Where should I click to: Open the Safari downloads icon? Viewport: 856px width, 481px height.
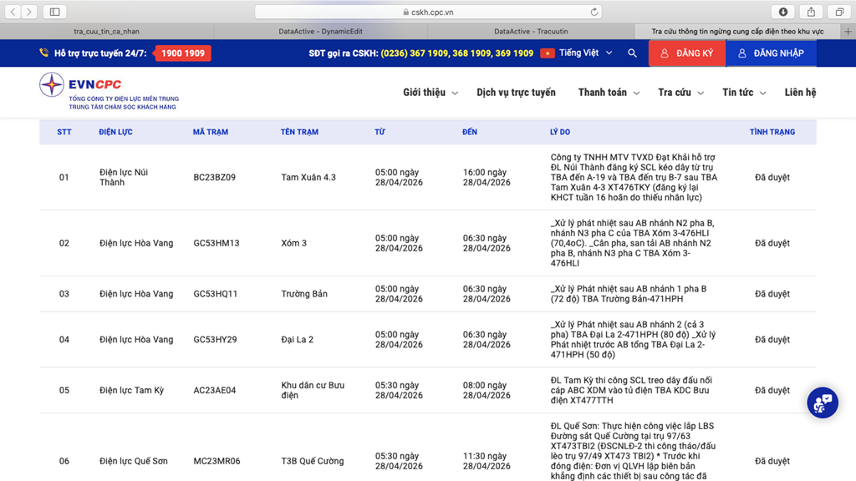783,12
